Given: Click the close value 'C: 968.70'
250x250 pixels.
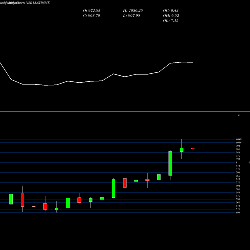Looking at the screenshot, I should [91, 16].
